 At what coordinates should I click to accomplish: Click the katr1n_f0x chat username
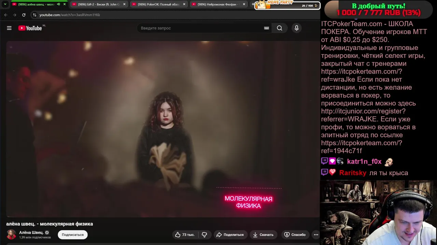(x=364, y=162)
